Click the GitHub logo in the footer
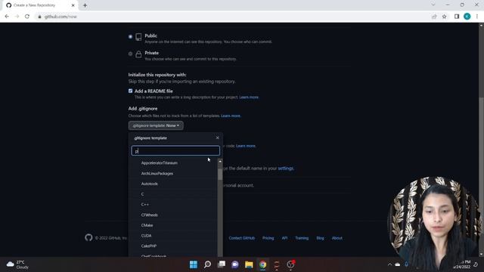 (88, 237)
